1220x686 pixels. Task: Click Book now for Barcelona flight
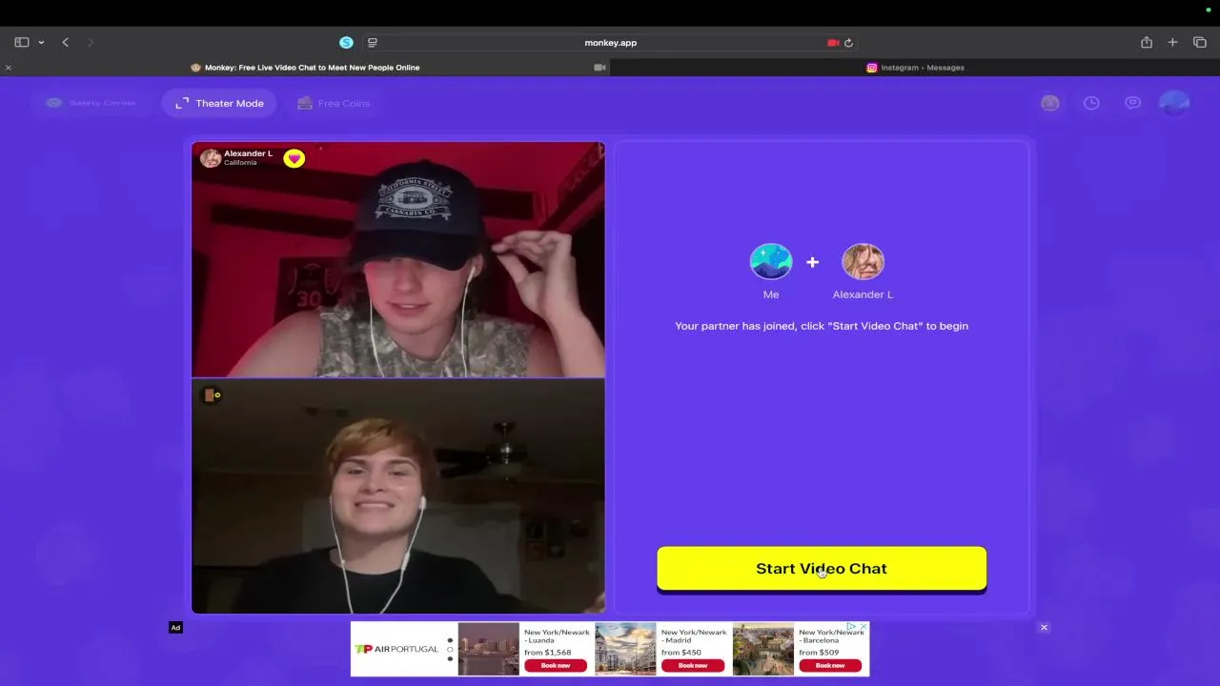(x=830, y=665)
